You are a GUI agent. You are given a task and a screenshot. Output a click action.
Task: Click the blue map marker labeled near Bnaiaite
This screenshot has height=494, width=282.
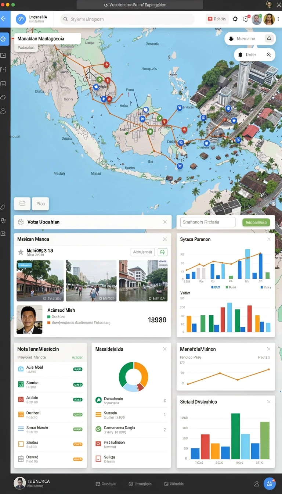179,108
